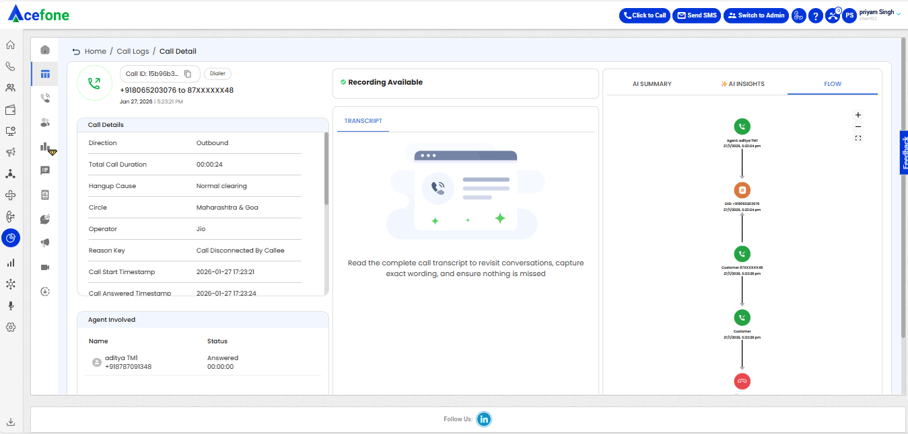Select the filled house icon in the reports sub-sidebar
This screenshot has width=908, height=434.
(x=45, y=50)
